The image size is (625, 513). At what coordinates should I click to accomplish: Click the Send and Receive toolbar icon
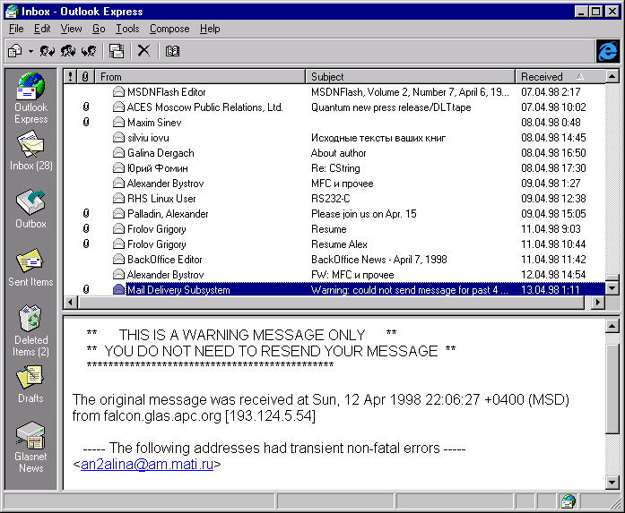117,51
